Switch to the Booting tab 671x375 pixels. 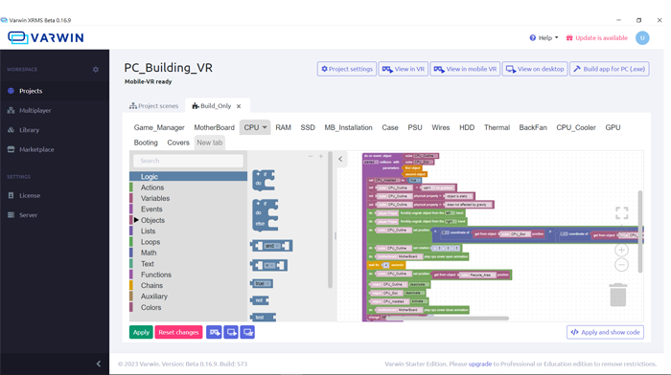click(x=146, y=143)
